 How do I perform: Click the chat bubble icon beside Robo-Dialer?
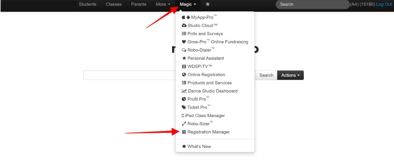184,50
